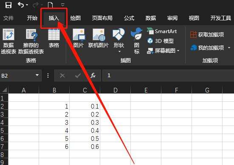
Task: Click the Enter checkmark formula button
Action: 78,76
